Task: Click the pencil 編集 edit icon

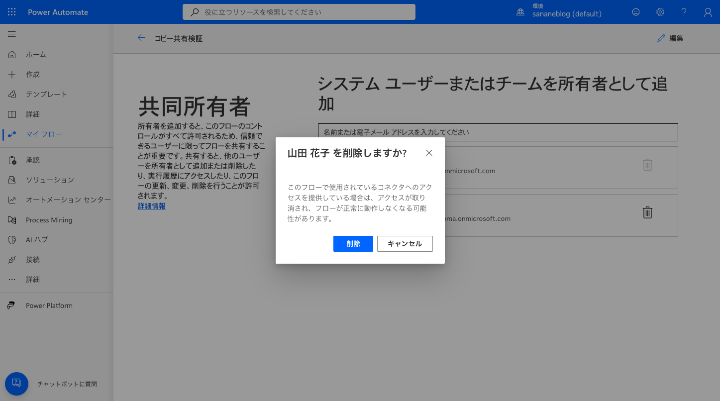Action: tap(661, 38)
